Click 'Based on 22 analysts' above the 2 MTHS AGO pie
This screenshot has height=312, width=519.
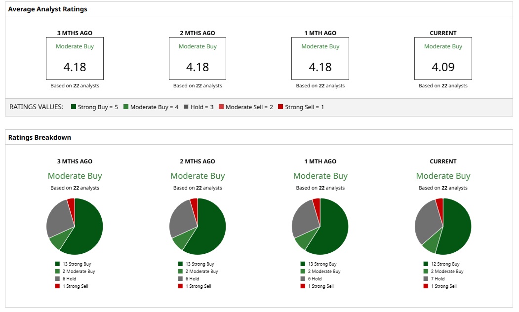coord(198,188)
